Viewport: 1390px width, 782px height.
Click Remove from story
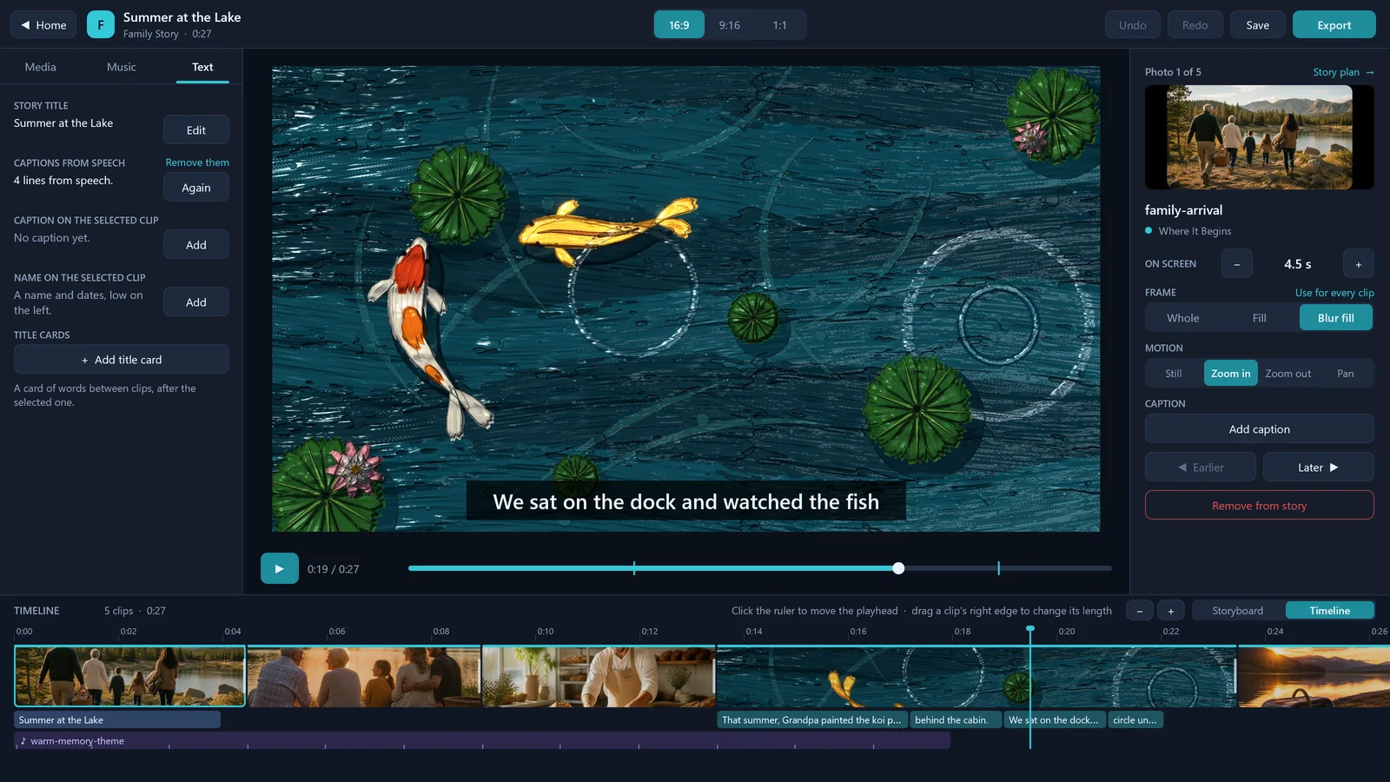[x=1259, y=505]
